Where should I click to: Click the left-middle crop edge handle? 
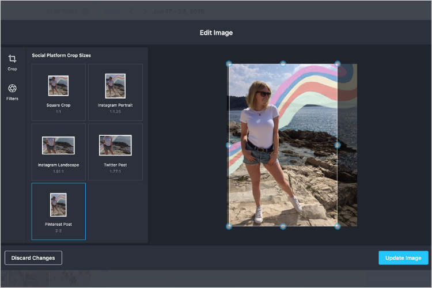(229, 145)
